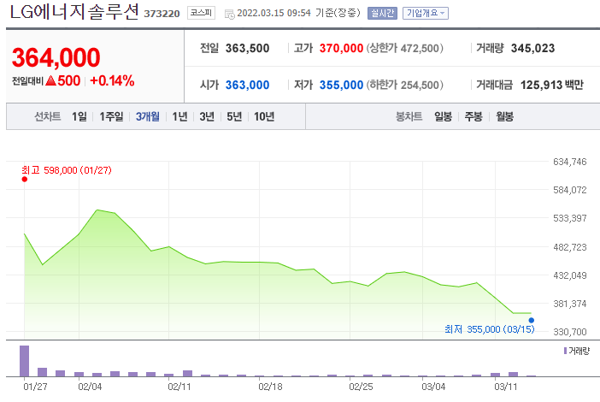
Task: Click the 03/11 date axis label
Action: pos(505,387)
